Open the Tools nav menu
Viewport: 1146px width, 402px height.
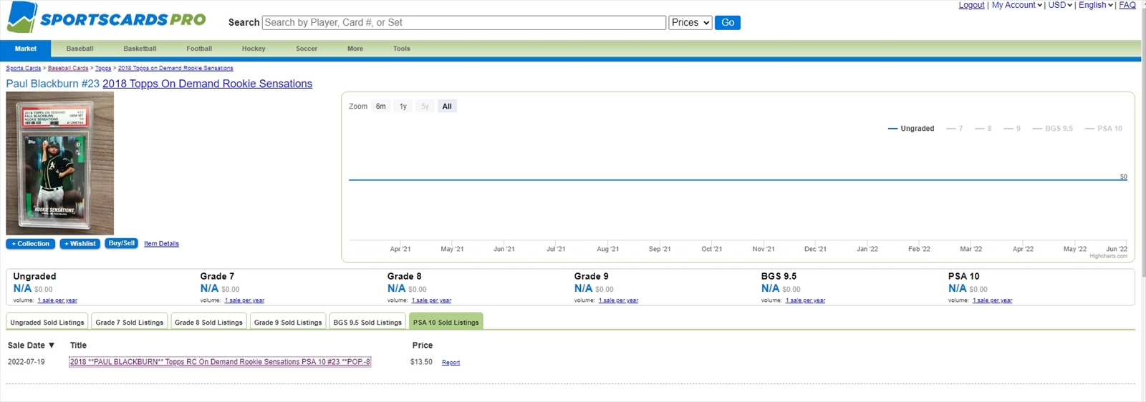(402, 49)
